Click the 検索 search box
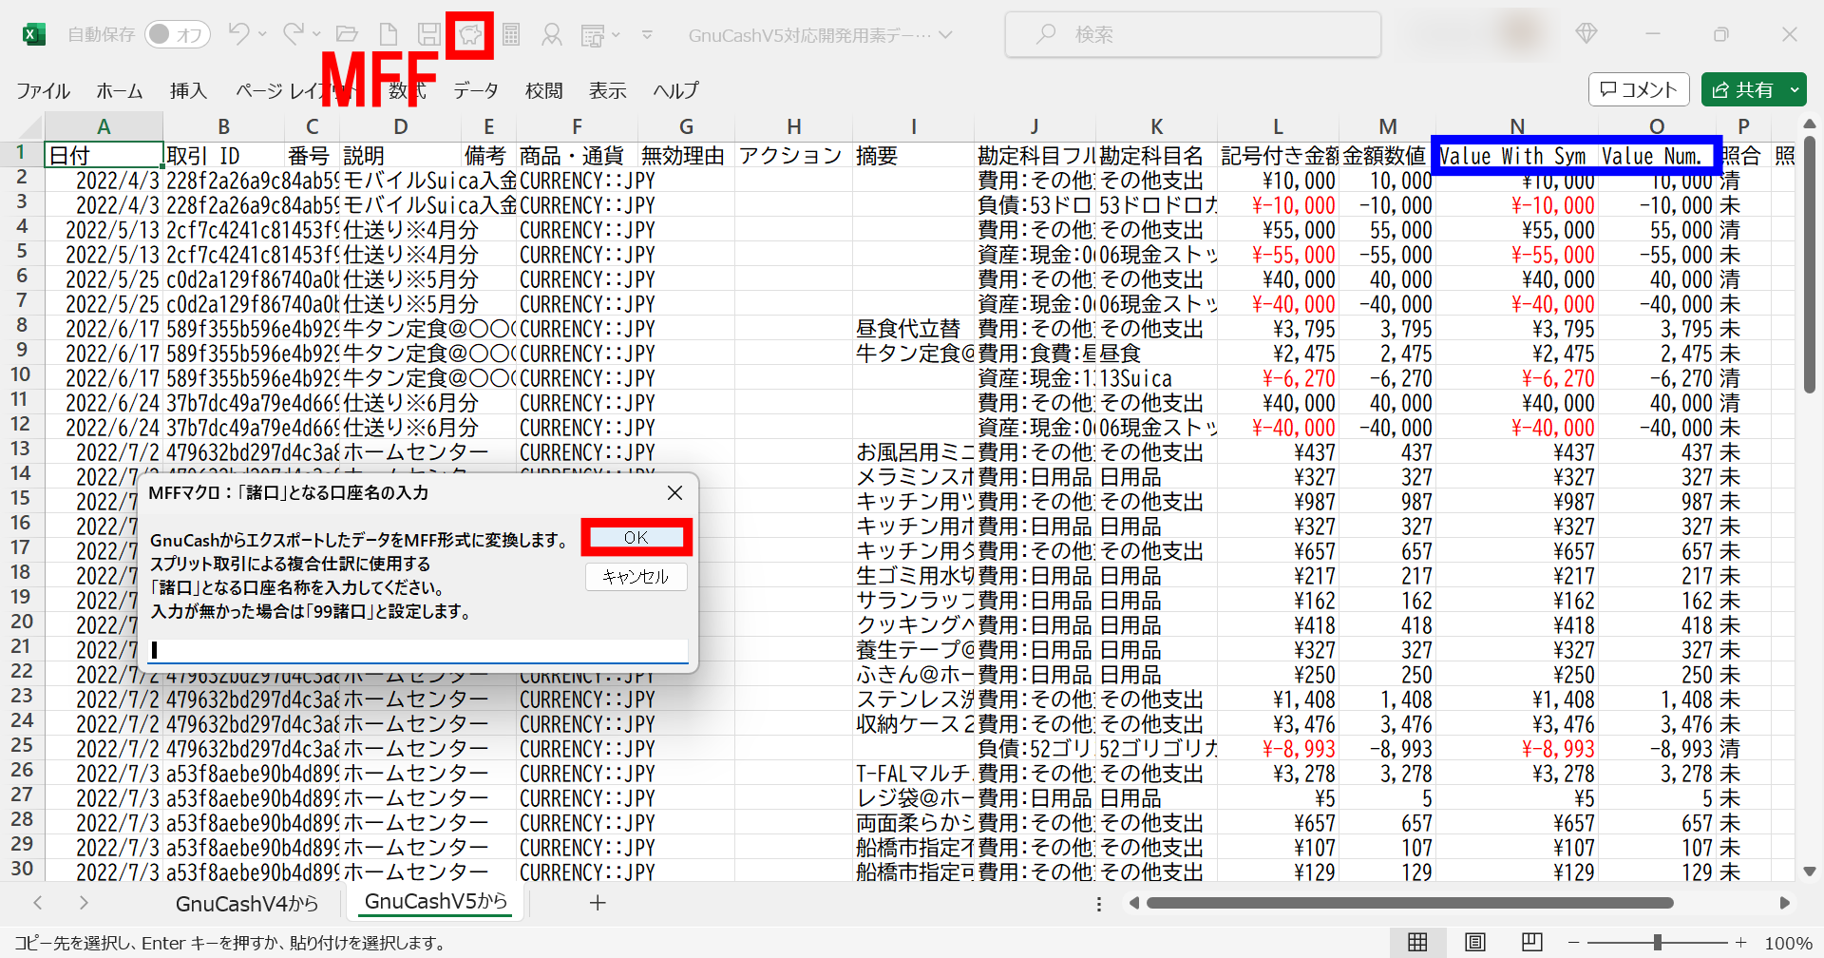 click(1193, 34)
